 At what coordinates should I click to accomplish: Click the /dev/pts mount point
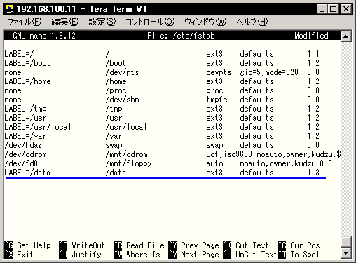(x=122, y=72)
